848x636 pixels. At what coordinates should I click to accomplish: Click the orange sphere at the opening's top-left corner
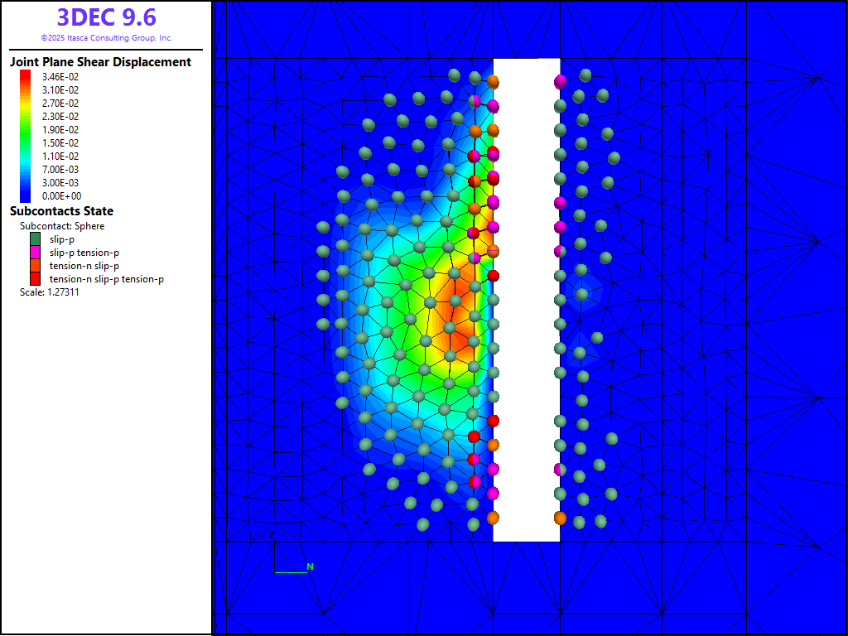pos(493,81)
